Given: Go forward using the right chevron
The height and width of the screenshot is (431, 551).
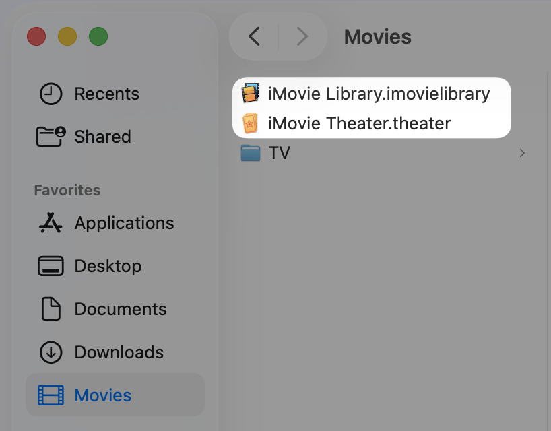Looking at the screenshot, I should (x=302, y=36).
